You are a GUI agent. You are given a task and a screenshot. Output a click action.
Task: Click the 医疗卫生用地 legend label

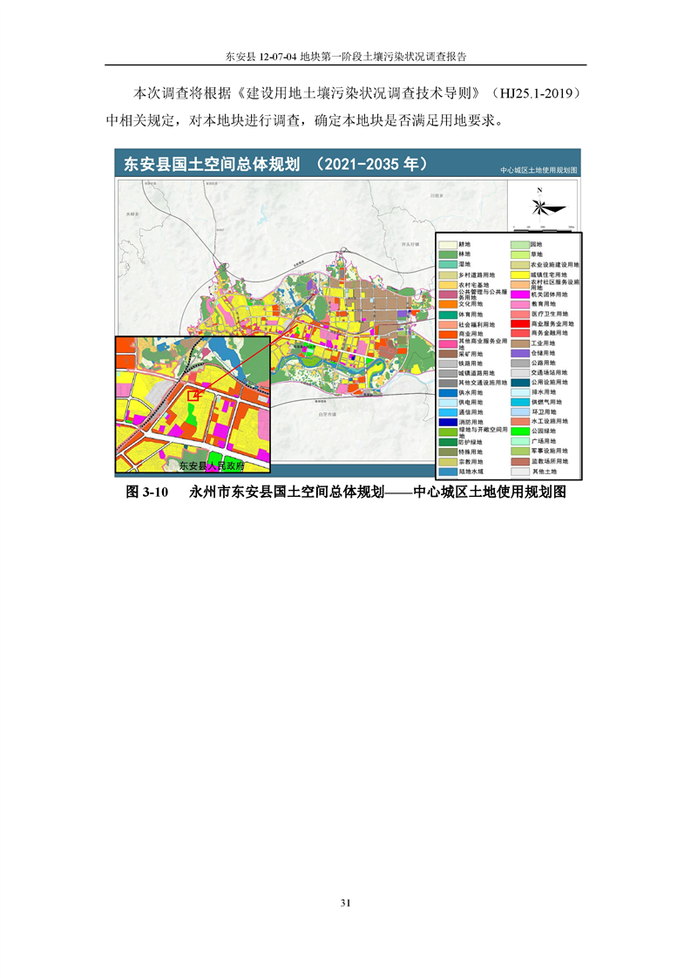pos(552,314)
